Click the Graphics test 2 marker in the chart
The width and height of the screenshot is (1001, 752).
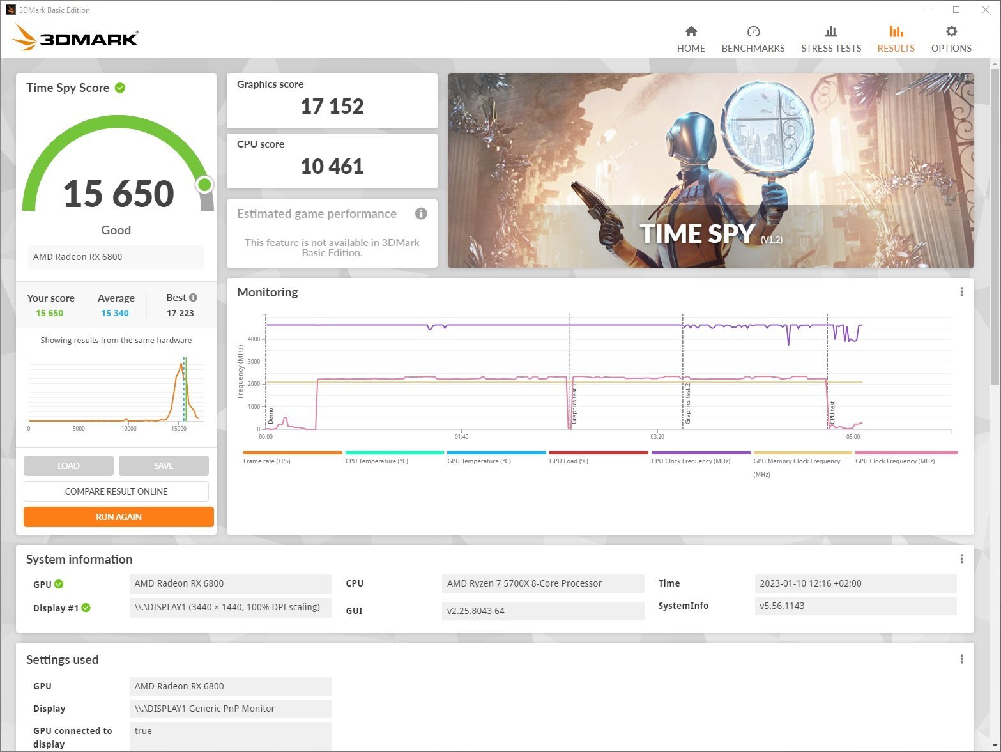pos(688,404)
